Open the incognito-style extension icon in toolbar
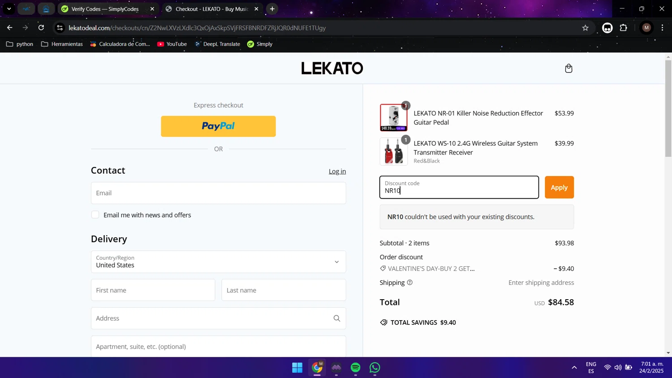672x378 pixels. click(607, 28)
